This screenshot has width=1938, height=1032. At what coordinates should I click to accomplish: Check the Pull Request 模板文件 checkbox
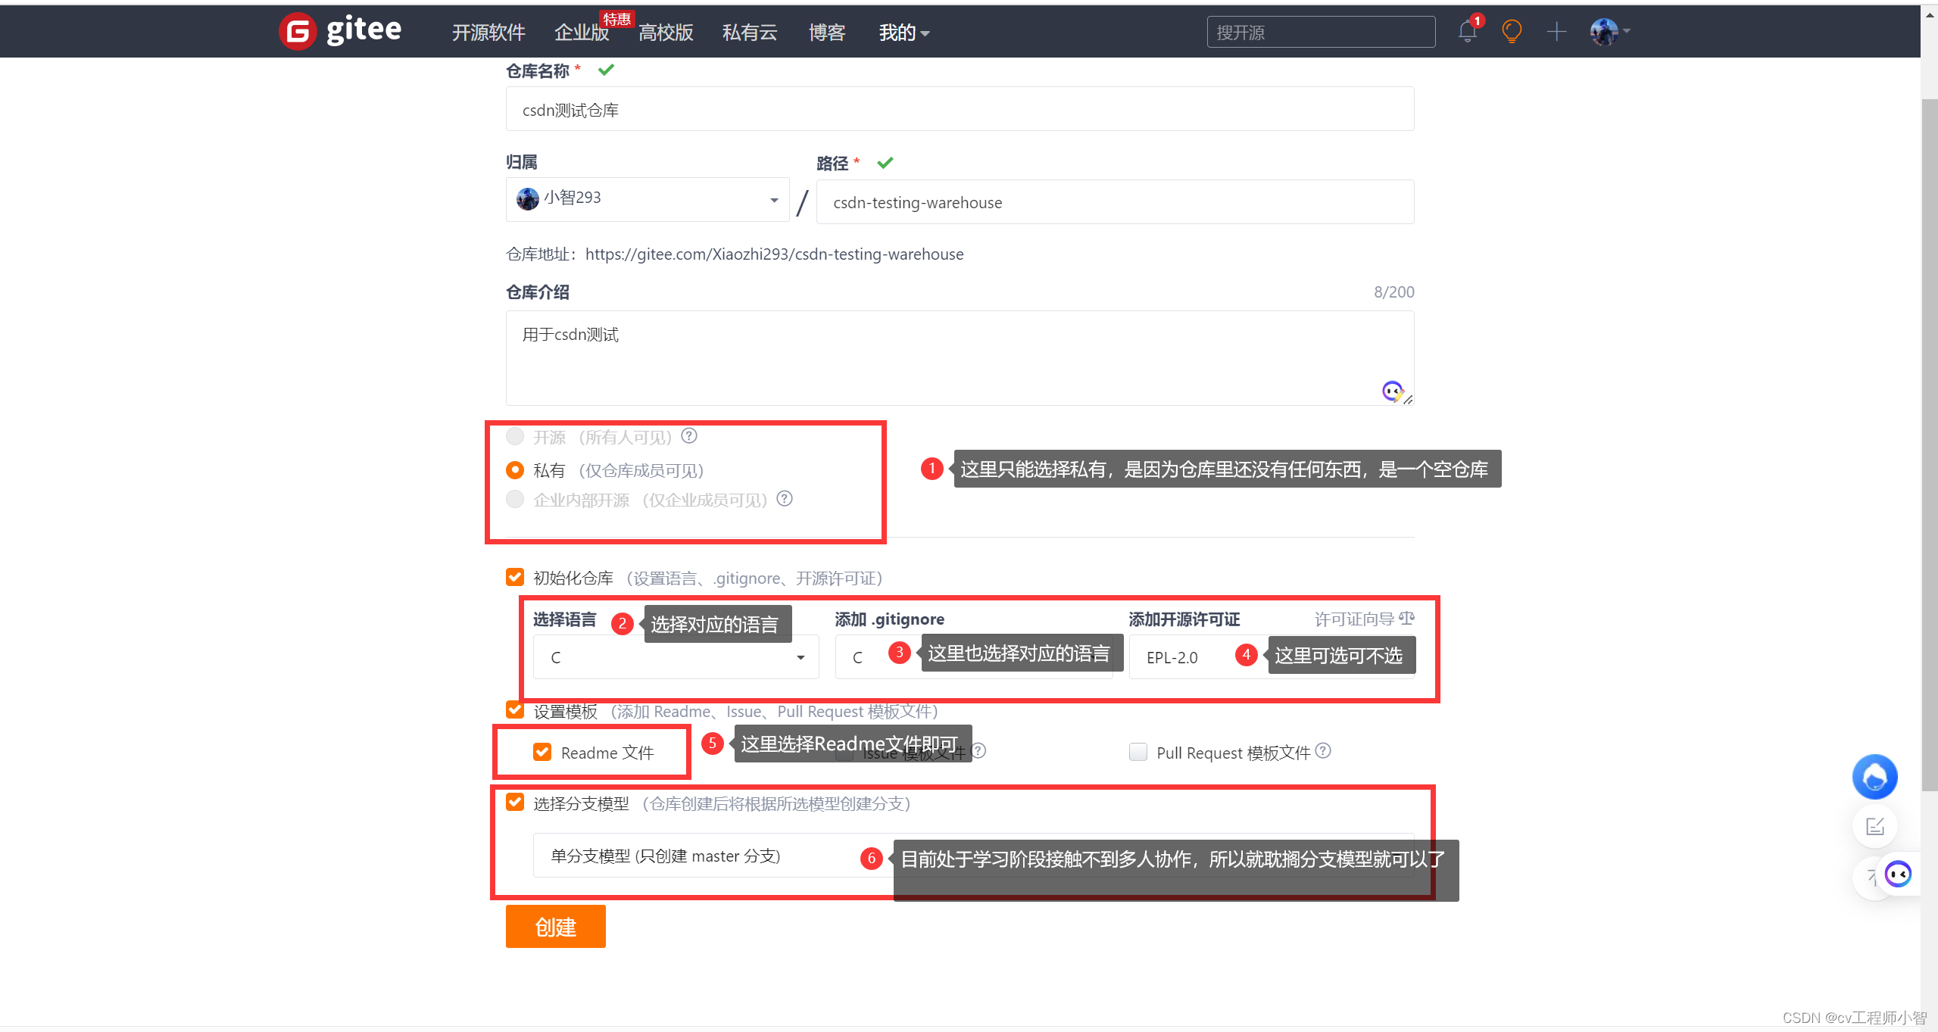(1138, 752)
